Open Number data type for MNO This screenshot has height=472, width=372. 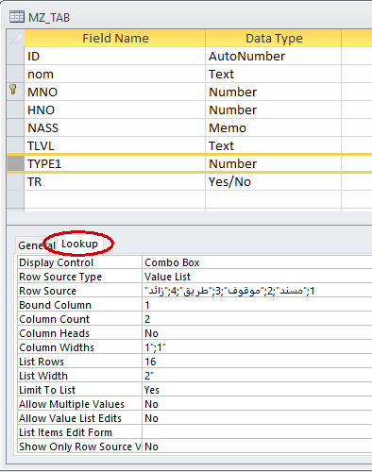[274, 93]
